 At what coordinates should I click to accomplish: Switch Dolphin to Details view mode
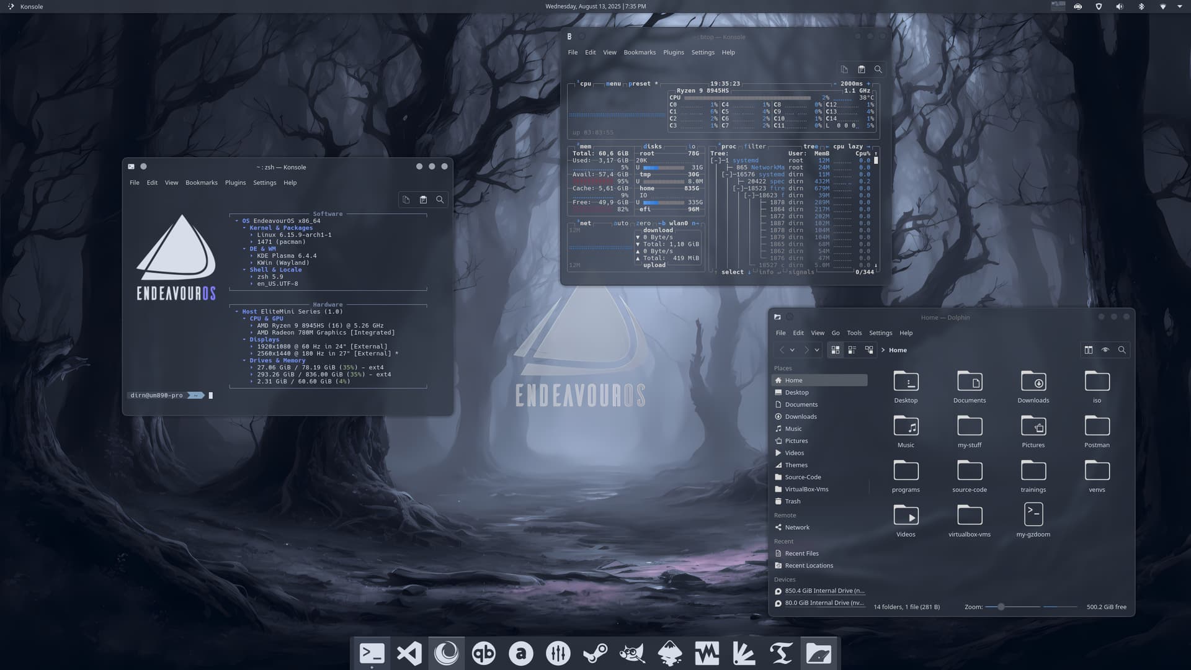(x=869, y=350)
